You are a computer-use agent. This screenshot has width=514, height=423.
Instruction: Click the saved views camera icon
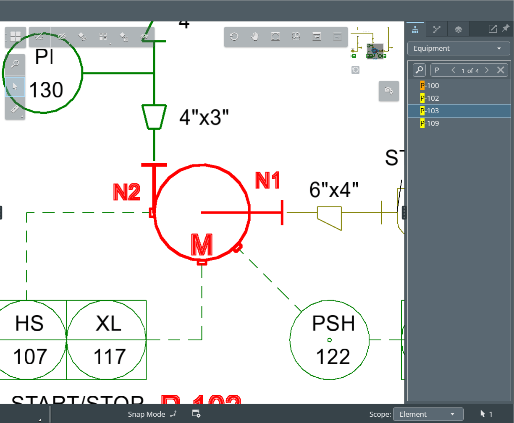[x=388, y=91]
